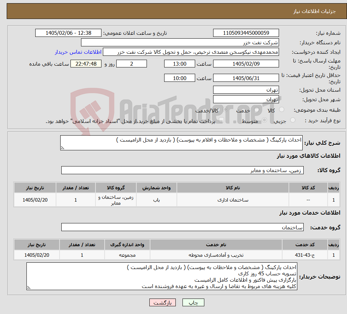Click the مجموعه unit cell

click(x=127, y=255)
